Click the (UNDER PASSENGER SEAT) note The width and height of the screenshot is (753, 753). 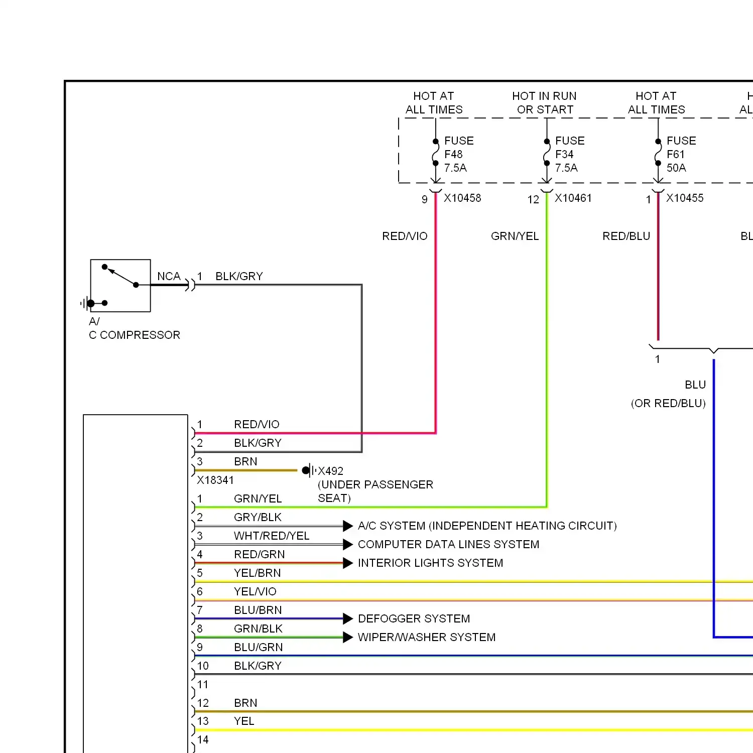tap(375, 491)
